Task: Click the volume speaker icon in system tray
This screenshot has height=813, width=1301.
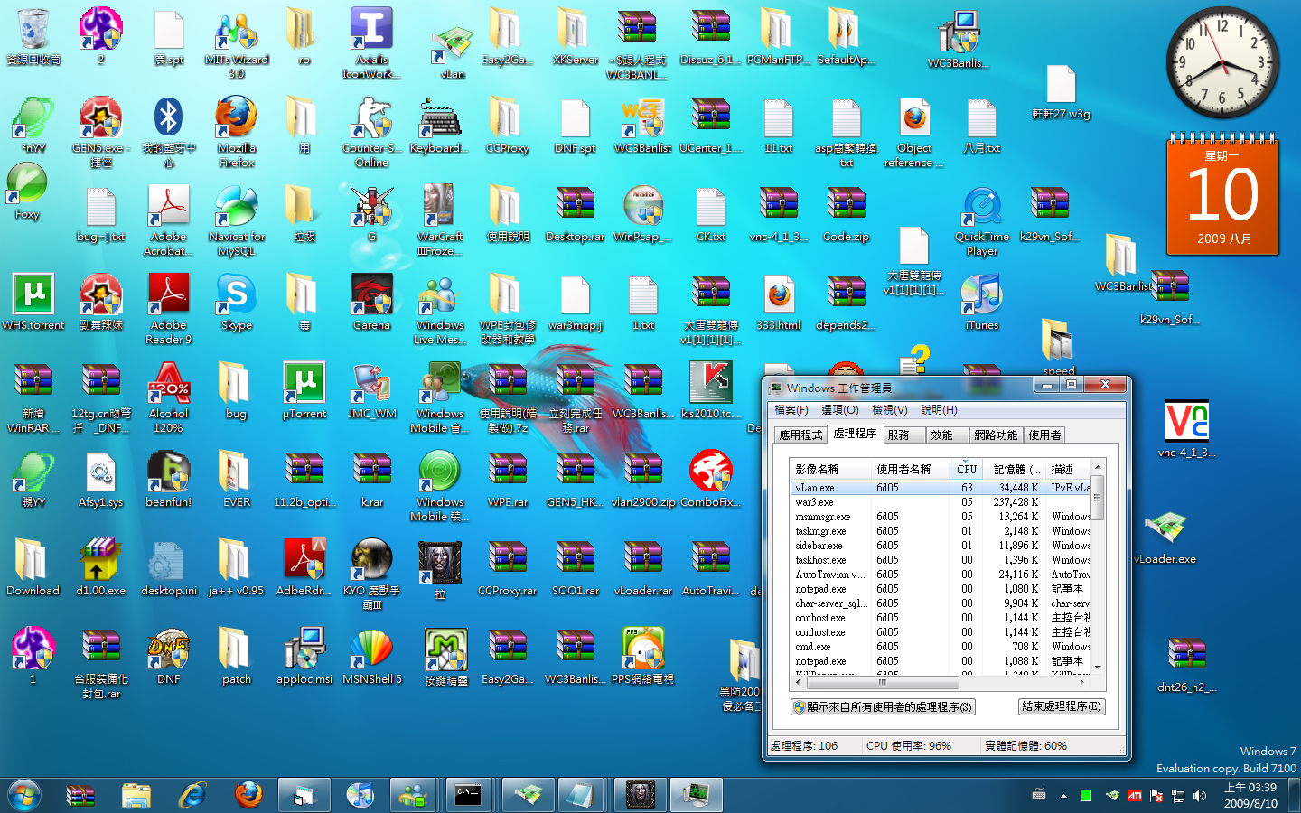Action: [x=1200, y=796]
